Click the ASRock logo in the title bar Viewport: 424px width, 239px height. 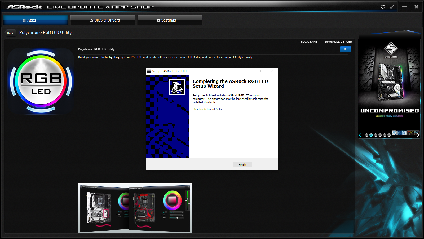coord(24,7)
